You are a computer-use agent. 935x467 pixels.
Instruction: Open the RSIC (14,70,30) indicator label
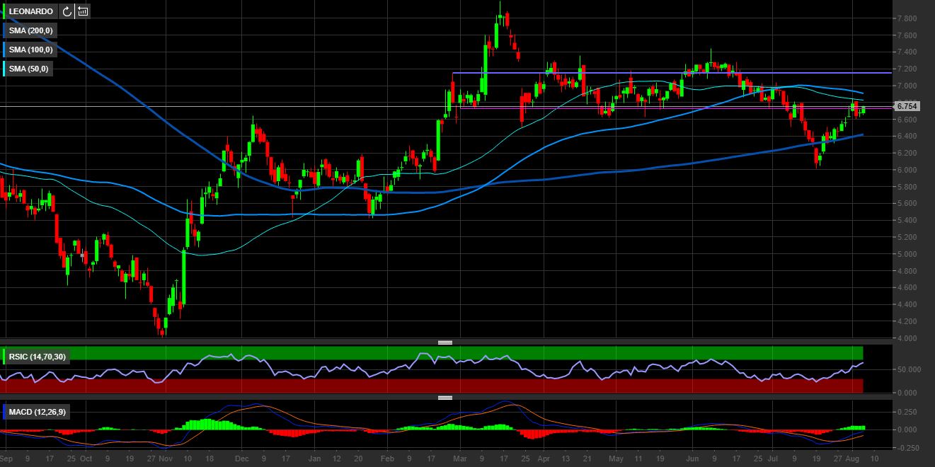(38, 357)
